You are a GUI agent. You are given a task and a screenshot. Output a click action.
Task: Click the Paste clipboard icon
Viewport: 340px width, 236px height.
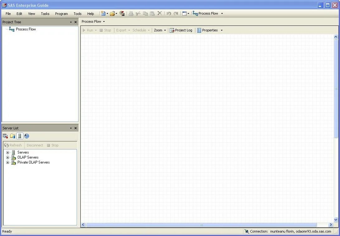(152, 13)
